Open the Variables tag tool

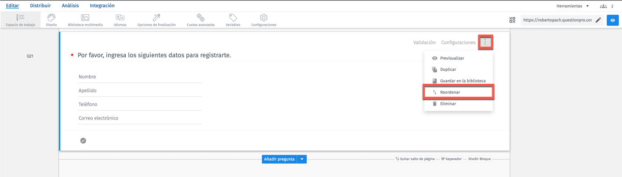(x=233, y=20)
